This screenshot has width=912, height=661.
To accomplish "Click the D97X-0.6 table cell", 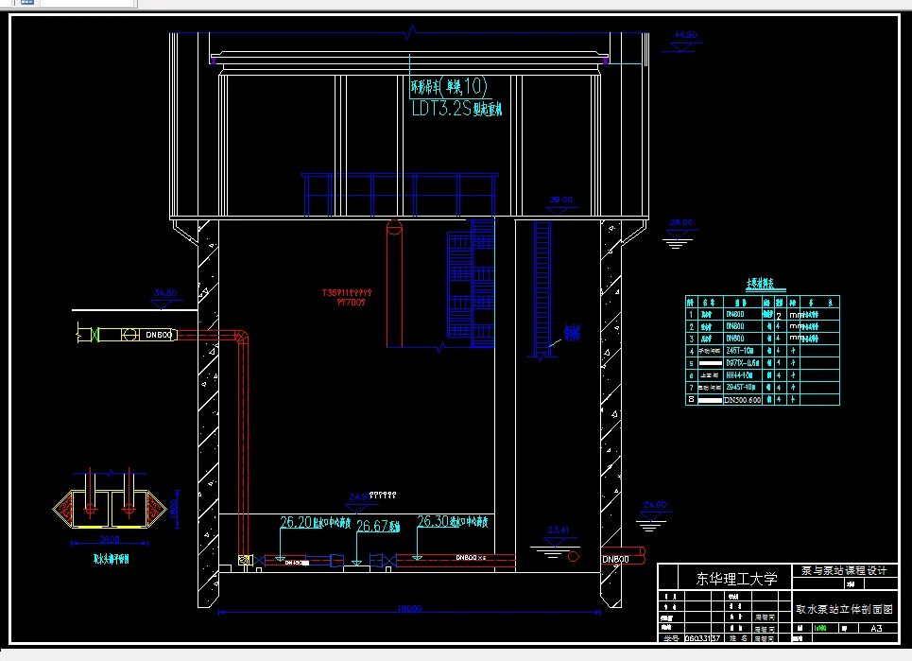I will pos(742,363).
